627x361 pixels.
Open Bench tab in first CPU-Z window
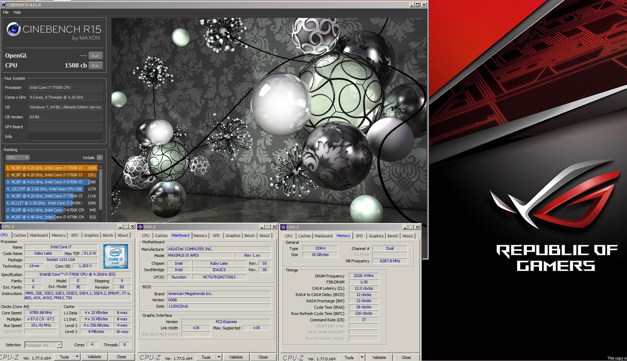tap(108, 235)
